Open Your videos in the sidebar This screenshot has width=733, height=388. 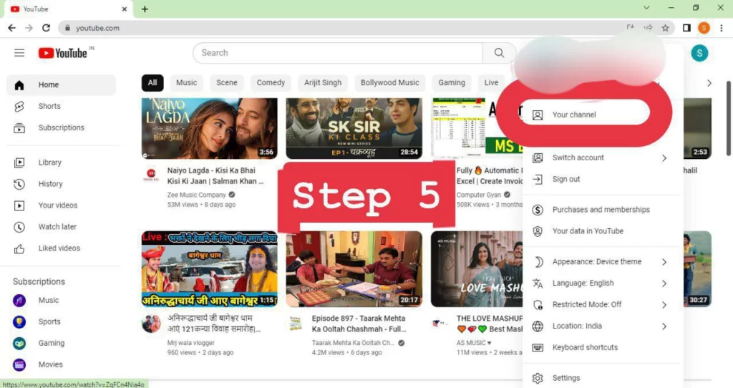click(62, 205)
